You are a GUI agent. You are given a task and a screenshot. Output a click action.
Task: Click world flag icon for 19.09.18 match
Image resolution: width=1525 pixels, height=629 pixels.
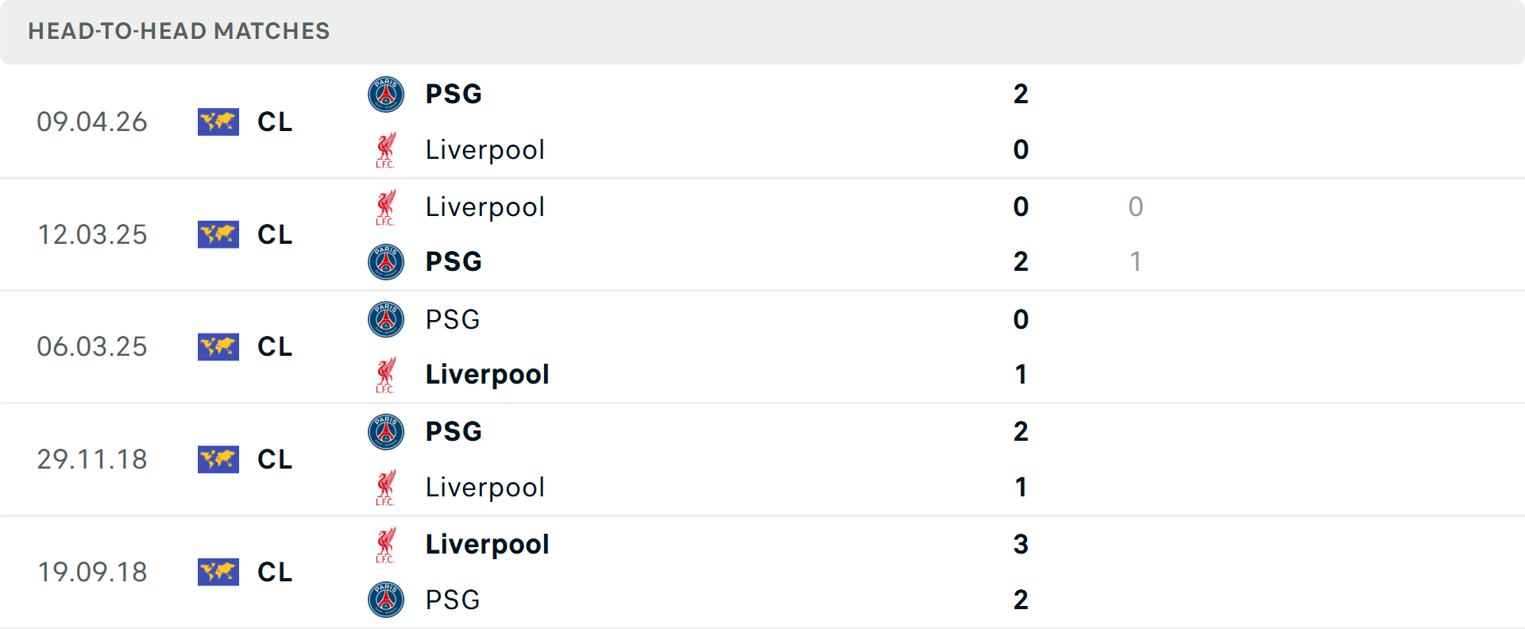[218, 572]
